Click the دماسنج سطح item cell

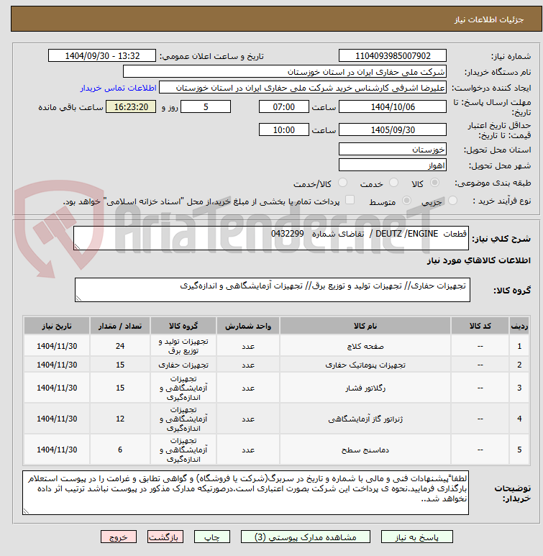point(365,450)
